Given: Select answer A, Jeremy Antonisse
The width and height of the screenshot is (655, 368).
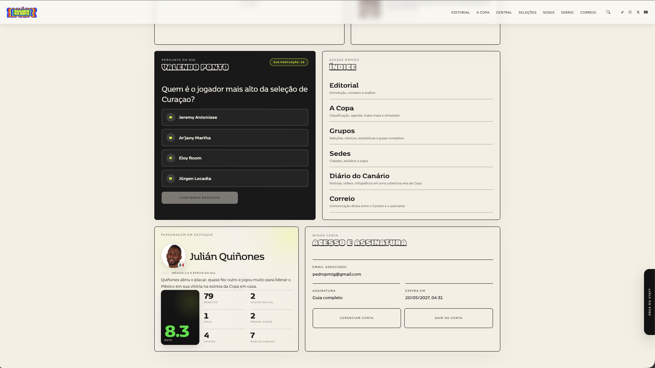Looking at the screenshot, I should (235, 117).
